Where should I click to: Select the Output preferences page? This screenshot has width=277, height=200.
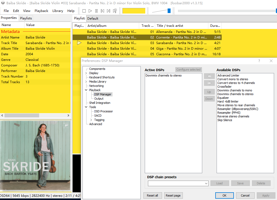(99, 99)
